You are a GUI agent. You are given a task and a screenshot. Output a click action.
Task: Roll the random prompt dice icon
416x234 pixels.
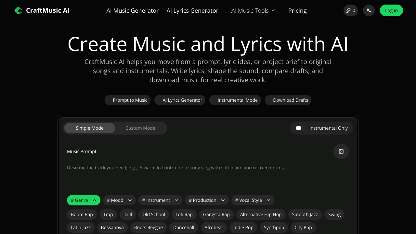pyautogui.click(x=341, y=151)
